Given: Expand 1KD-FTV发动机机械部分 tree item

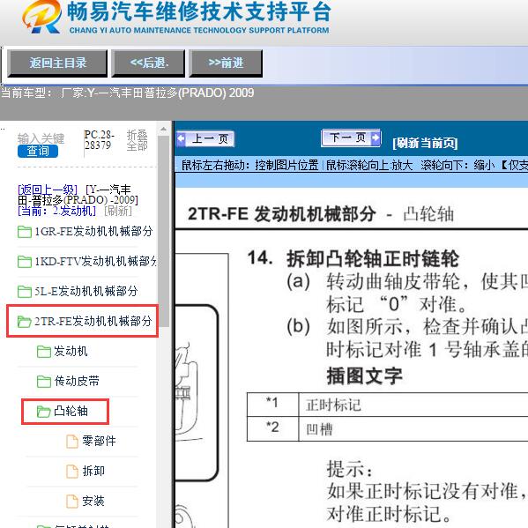Looking at the screenshot, I should 95,261.
